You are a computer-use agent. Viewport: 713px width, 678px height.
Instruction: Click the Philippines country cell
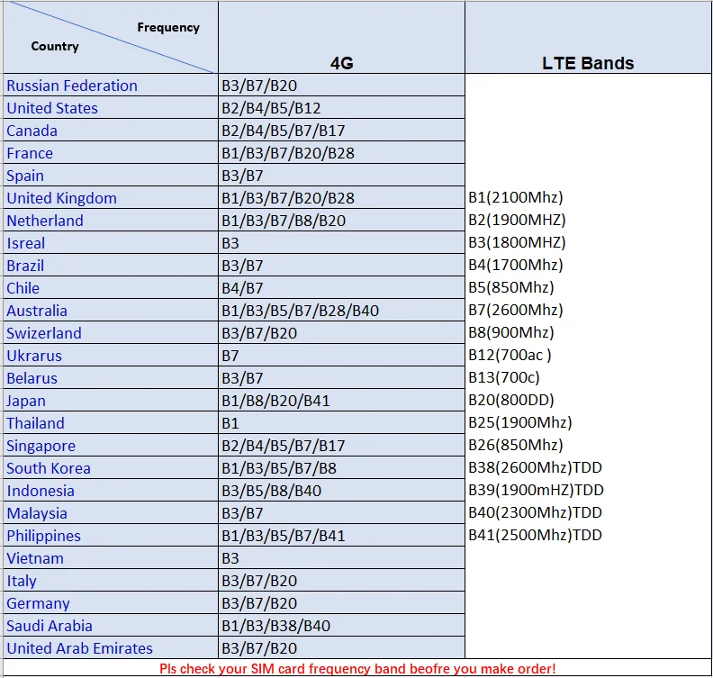[111, 535]
